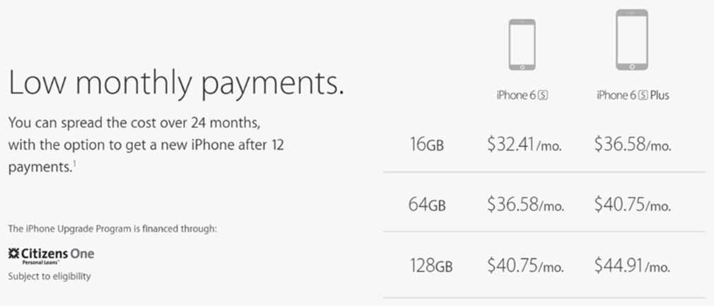Click the 128GB storage row label
714x306 pixels.
point(431,266)
